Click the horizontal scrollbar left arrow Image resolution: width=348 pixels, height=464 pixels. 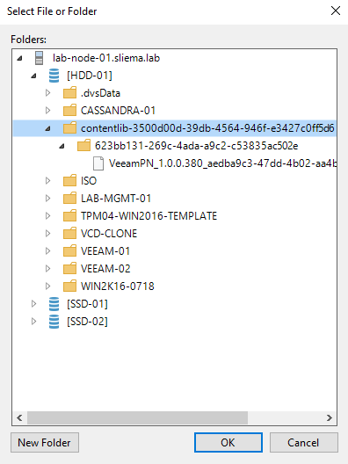click(x=19, y=417)
